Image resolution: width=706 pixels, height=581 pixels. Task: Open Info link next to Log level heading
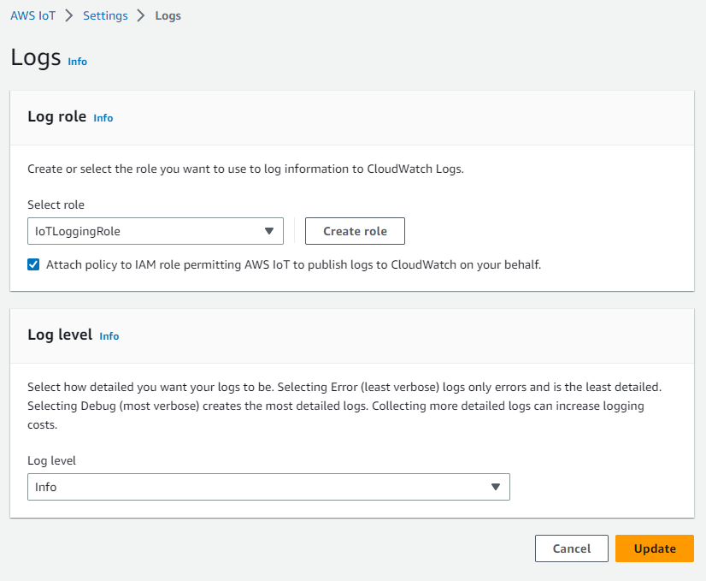coord(109,336)
